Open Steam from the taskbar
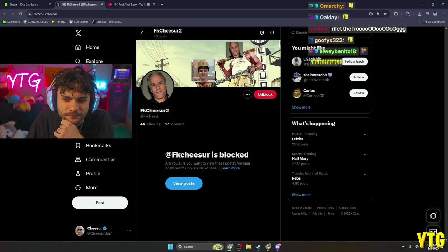 point(258,247)
